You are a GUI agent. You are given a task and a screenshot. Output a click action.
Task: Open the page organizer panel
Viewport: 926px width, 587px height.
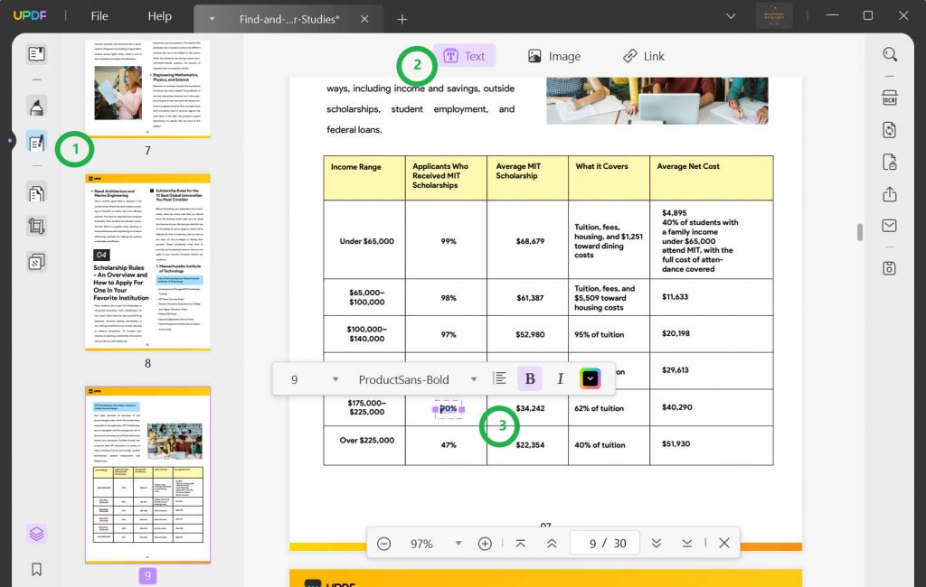[37, 191]
